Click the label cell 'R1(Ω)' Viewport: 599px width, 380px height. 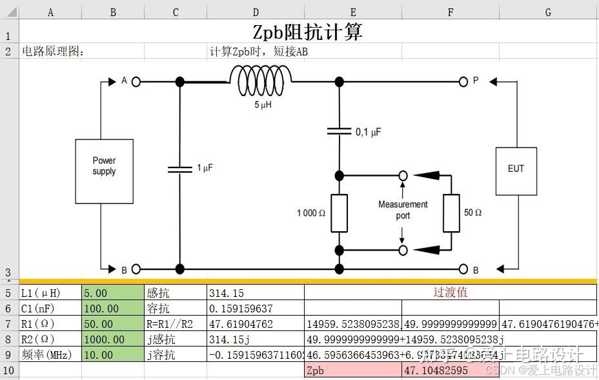click(50, 323)
